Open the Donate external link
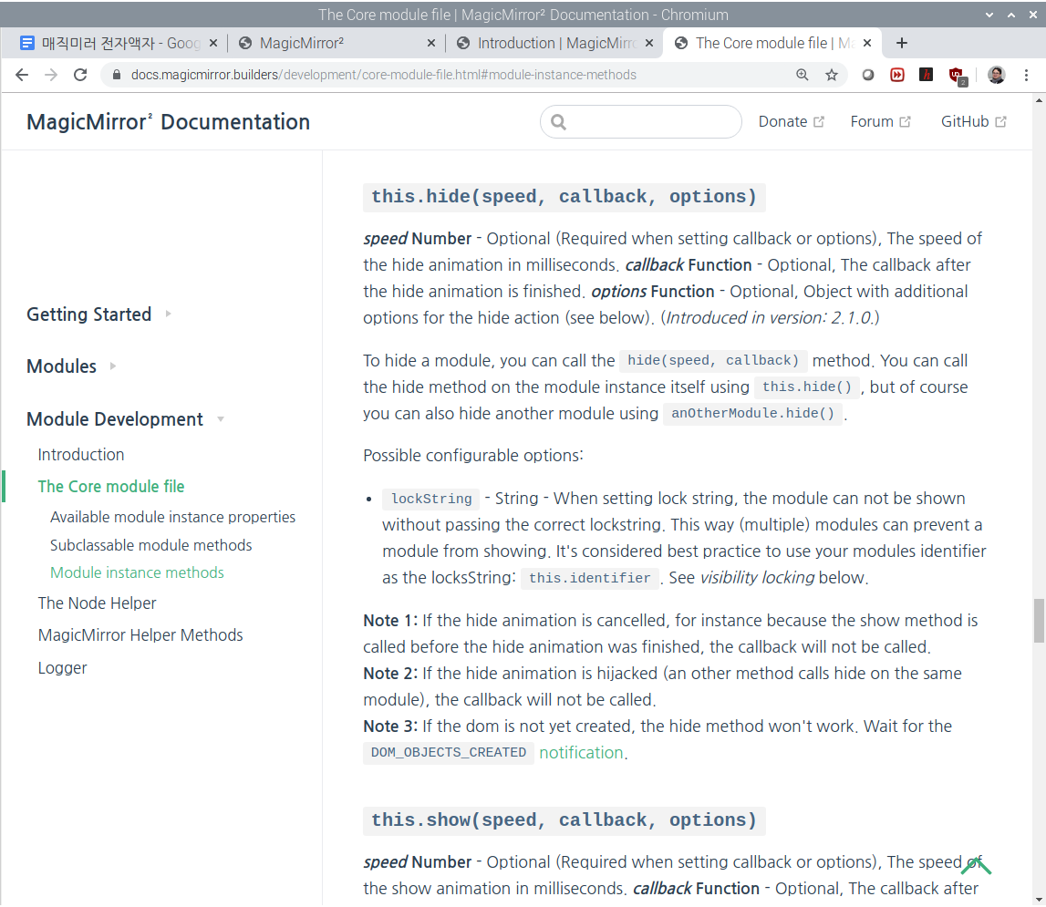1046x907 pixels. [791, 121]
